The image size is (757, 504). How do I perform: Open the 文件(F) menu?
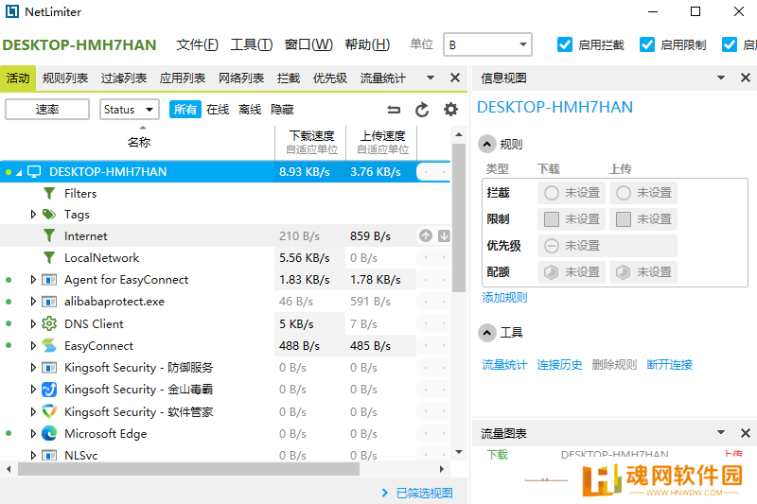click(x=197, y=44)
